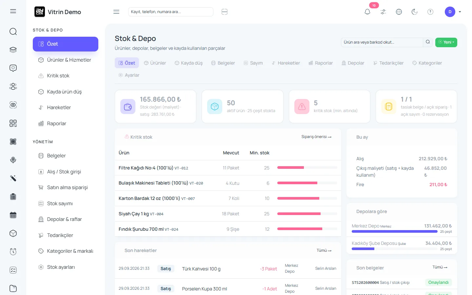The width and height of the screenshot is (472, 295).
Task: Open the hamburger menu in left rail
Action: pos(13,11)
